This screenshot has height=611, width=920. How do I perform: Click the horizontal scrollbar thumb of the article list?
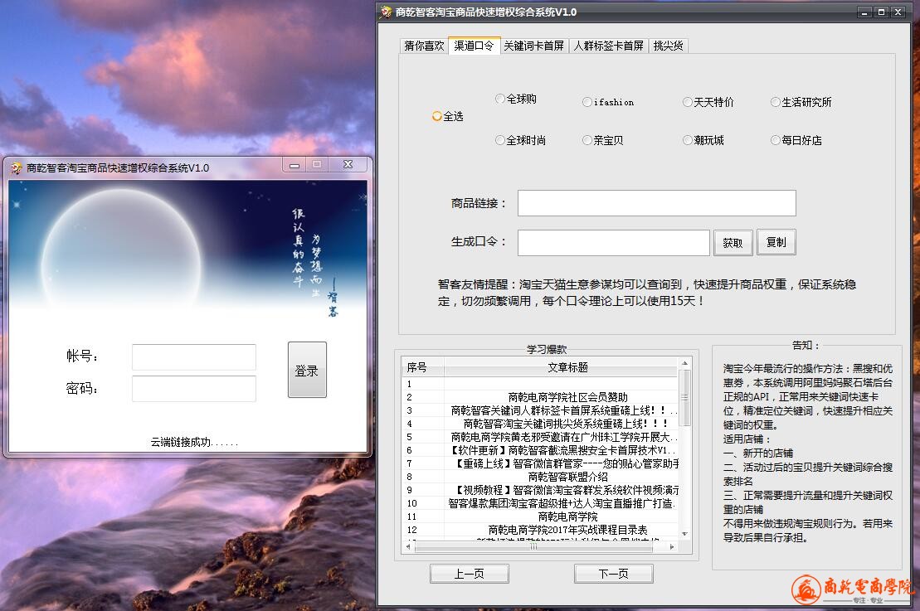[533, 546]
